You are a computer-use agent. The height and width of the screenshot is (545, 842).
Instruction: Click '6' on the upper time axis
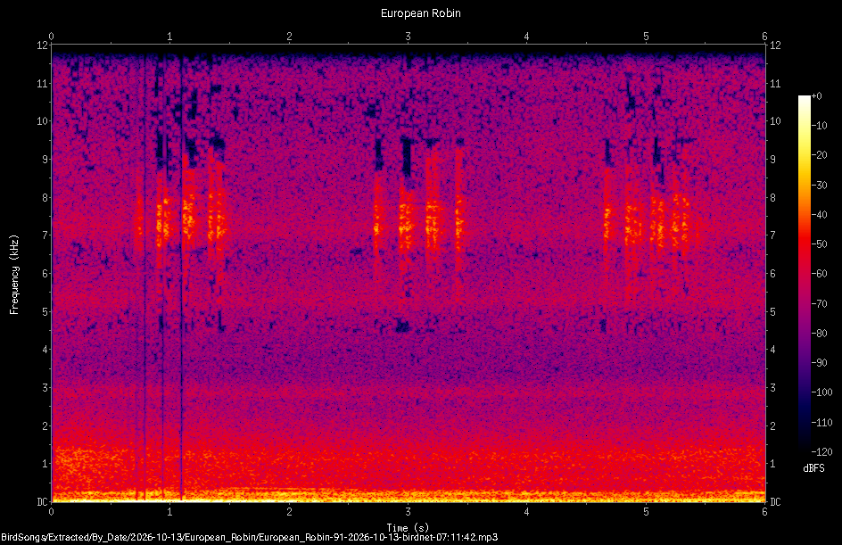tap(764, 37)
